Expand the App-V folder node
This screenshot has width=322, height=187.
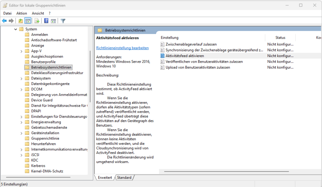coord(21,51)
